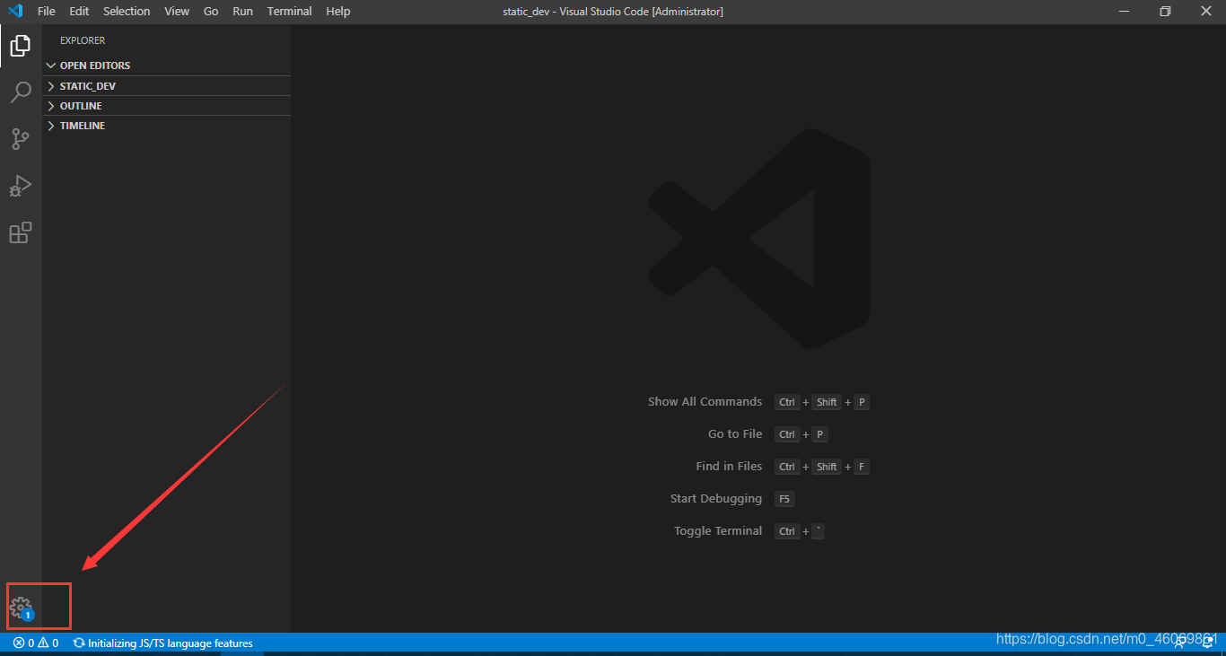This screenshot has height=656, width=1226.
Task: Expand the OPEN EDITORS section
Action: pos(167,66)
